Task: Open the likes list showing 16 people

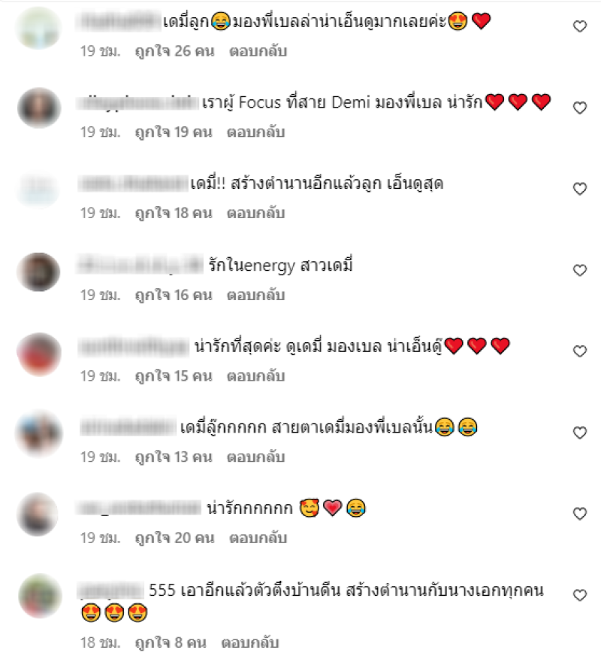Action: coord(174,295)
